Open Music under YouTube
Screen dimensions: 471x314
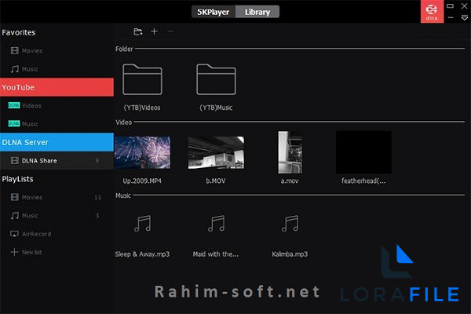click(57, 124)
